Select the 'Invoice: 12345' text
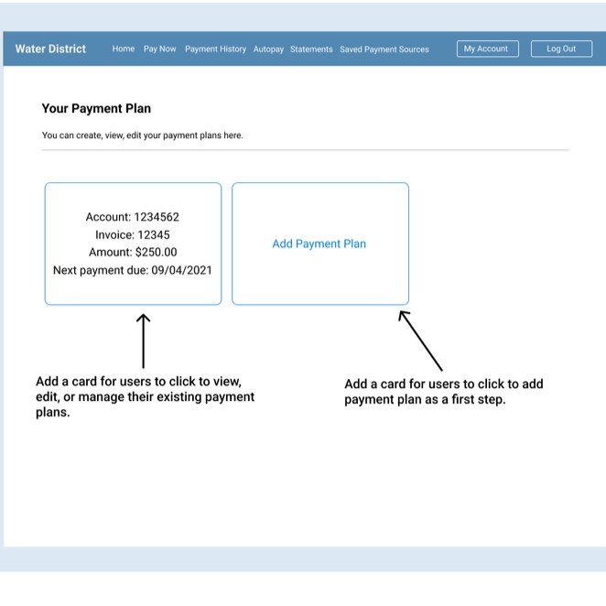606x606 pixels. [x=133, y=234]
